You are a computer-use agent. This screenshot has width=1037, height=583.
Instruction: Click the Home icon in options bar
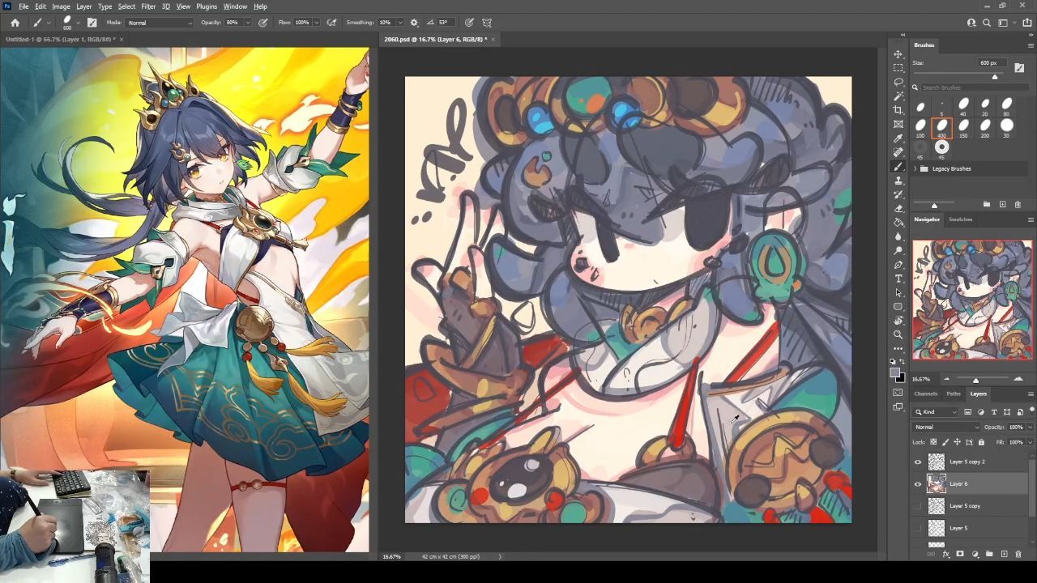pyautogui.click(x=15, y=23)
